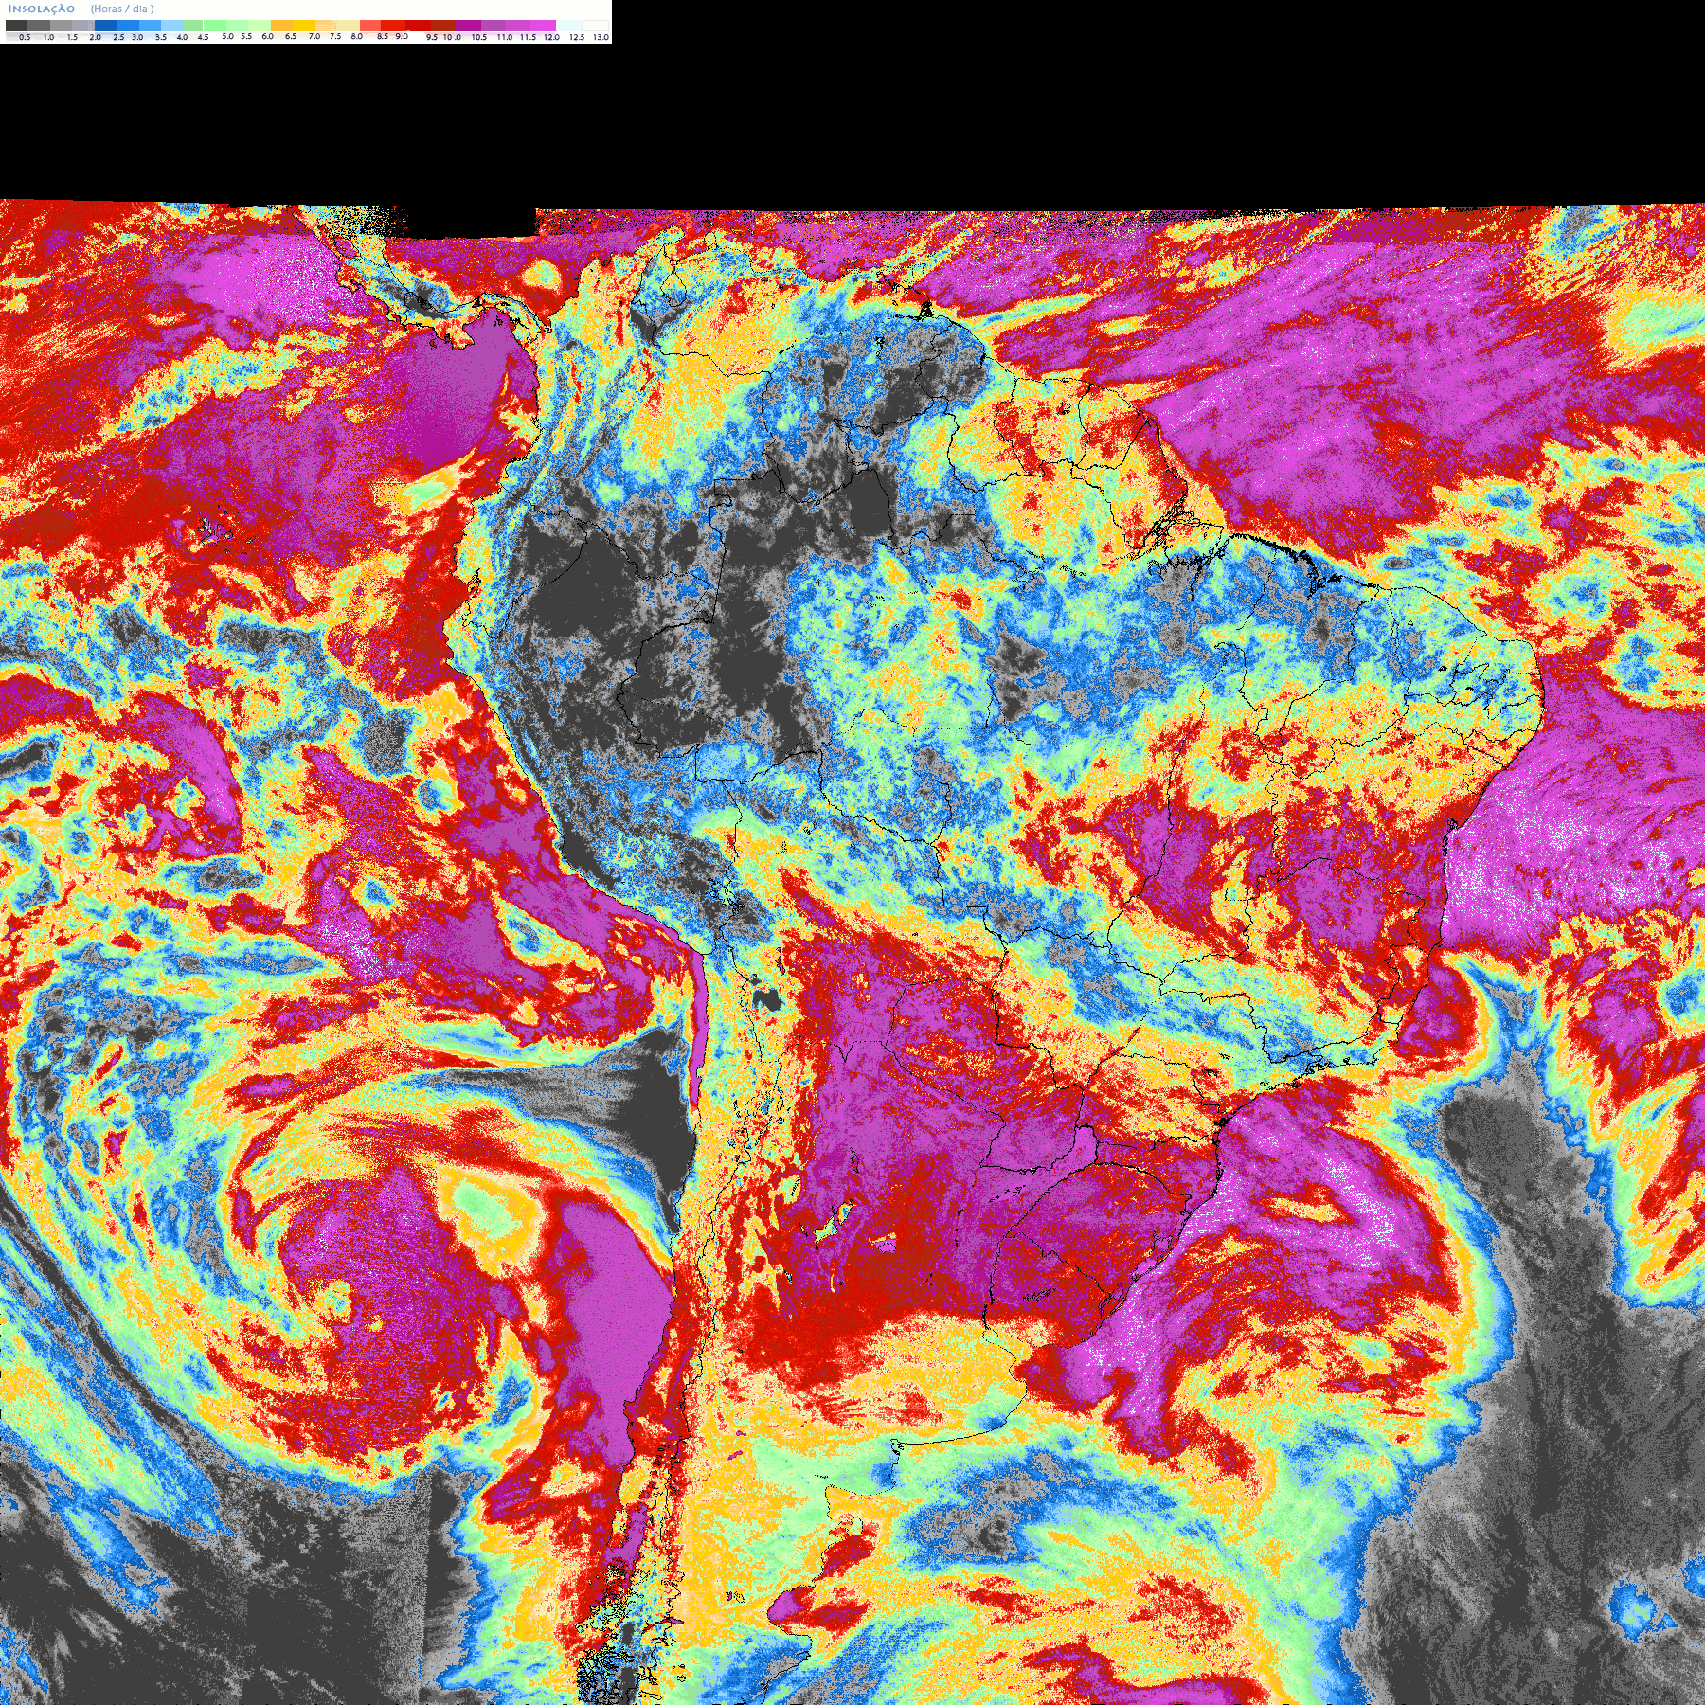The width and height of the screenshot is (1705, 1705).
Task: Click the (Horas / dia) units label
Action: pos(122,9)
